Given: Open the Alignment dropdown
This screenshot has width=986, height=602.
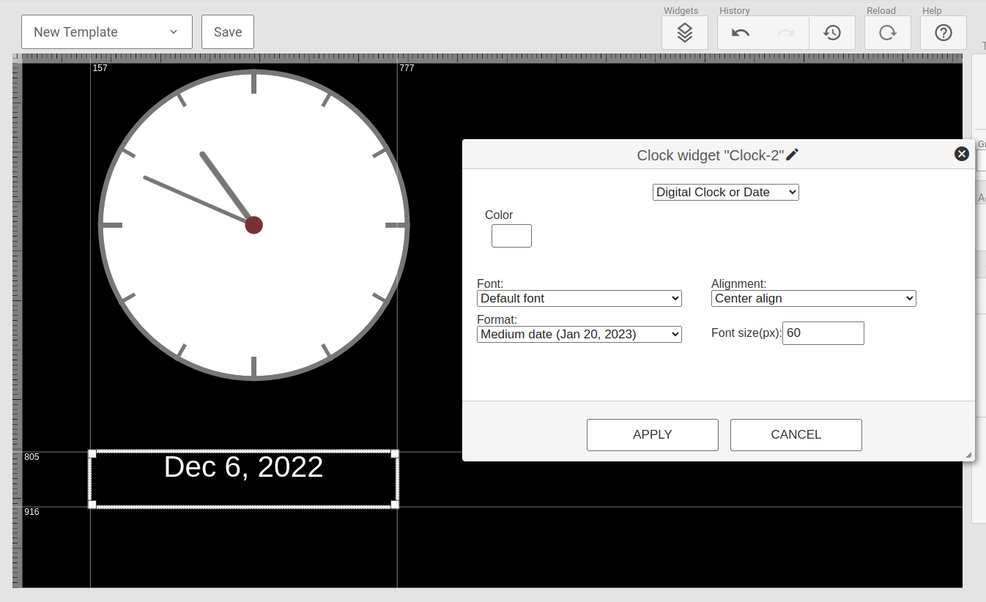Looking at the screenshot, I should (x=813, y=298).
